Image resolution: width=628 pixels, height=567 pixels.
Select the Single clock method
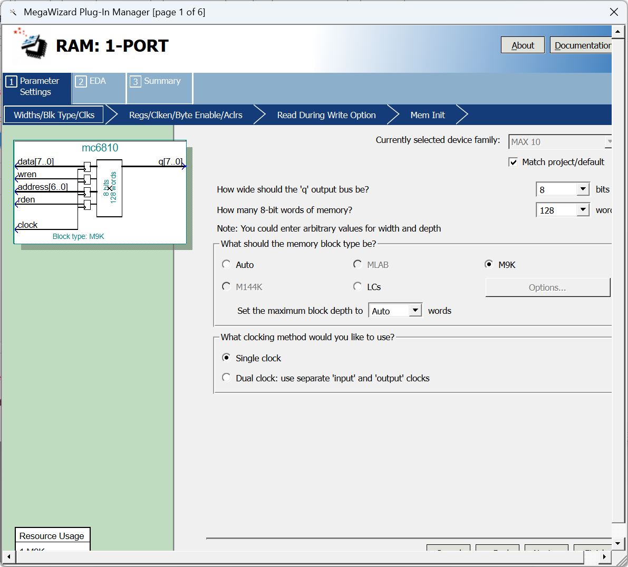(x=227, y=358)
